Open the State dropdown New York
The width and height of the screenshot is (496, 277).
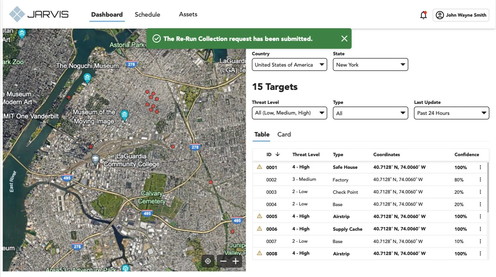370,65
